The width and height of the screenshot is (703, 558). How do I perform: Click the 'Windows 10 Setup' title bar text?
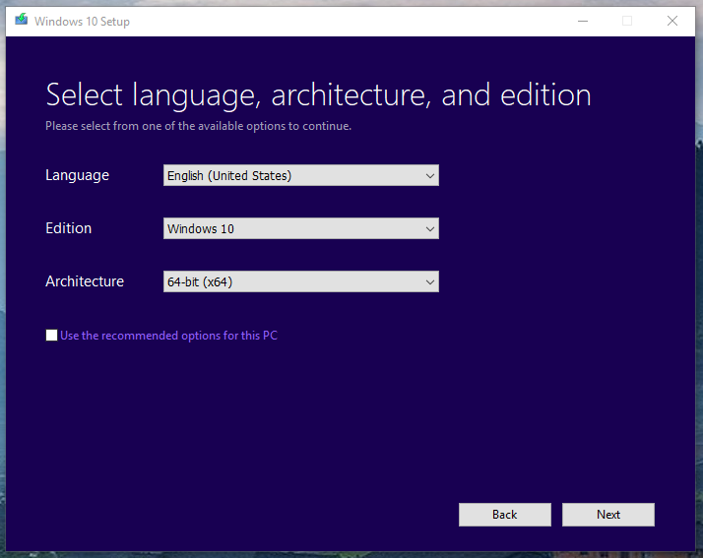(x=82, y=22)
